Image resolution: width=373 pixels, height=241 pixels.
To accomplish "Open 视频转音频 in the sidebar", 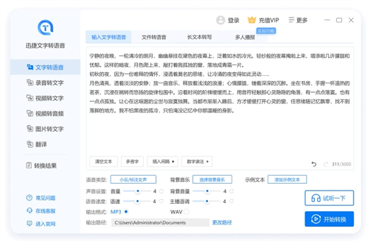I will pos(45,114).
